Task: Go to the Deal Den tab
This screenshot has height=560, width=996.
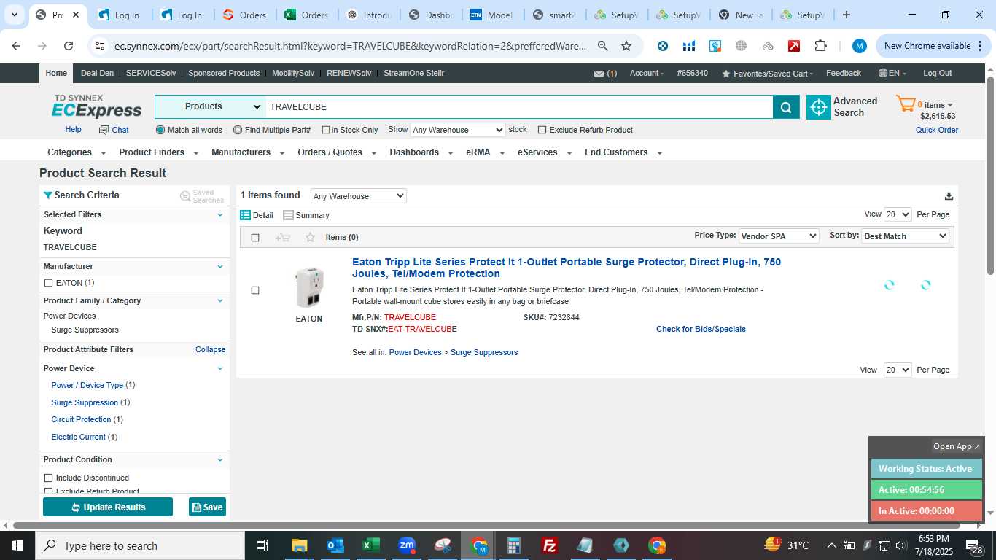Action: 97,73
